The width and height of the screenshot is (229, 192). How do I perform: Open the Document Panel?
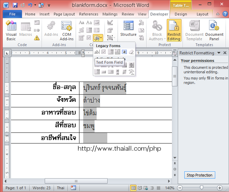tap(214, 30)
